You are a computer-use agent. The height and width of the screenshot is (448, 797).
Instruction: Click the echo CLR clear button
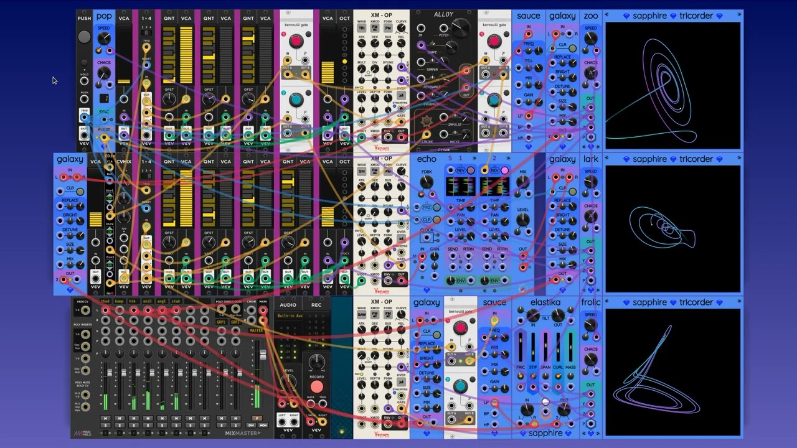437,220
